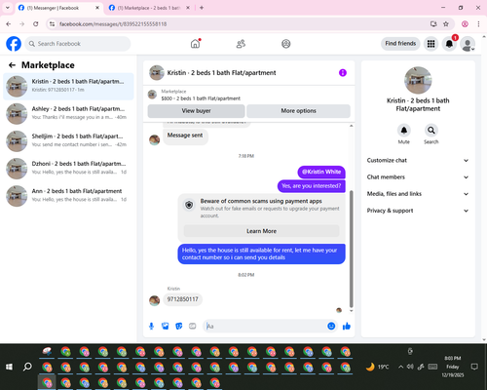The width and height of the screenshot is (487, 390).
Task: Click the large listing thumbnail in the right panel
Action: tap(418, 80)
